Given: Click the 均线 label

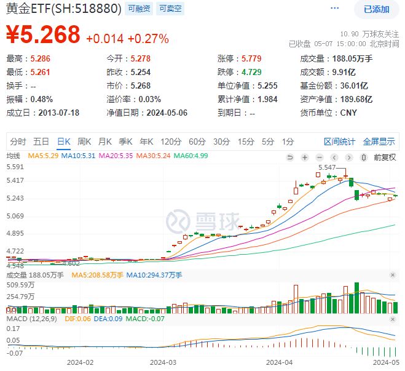Looking at the screenshot, I should (x=13, y=156).
